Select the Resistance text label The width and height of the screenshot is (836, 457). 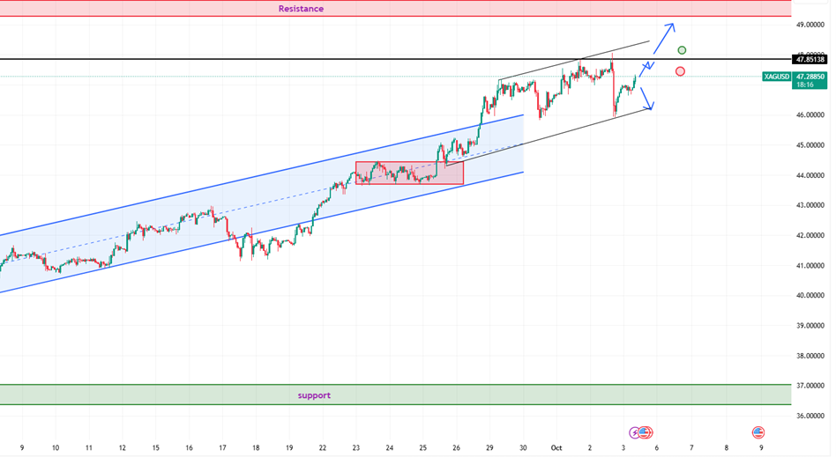(x=301, y=9)
